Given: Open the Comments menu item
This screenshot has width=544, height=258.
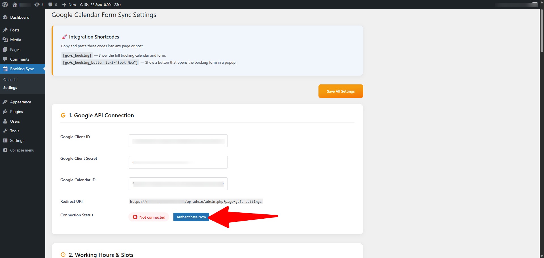Looking at the screenshot, I should (x=23, y=59).
